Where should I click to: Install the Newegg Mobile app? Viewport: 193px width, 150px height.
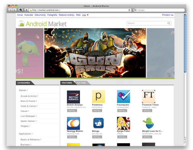pos(72,137)
